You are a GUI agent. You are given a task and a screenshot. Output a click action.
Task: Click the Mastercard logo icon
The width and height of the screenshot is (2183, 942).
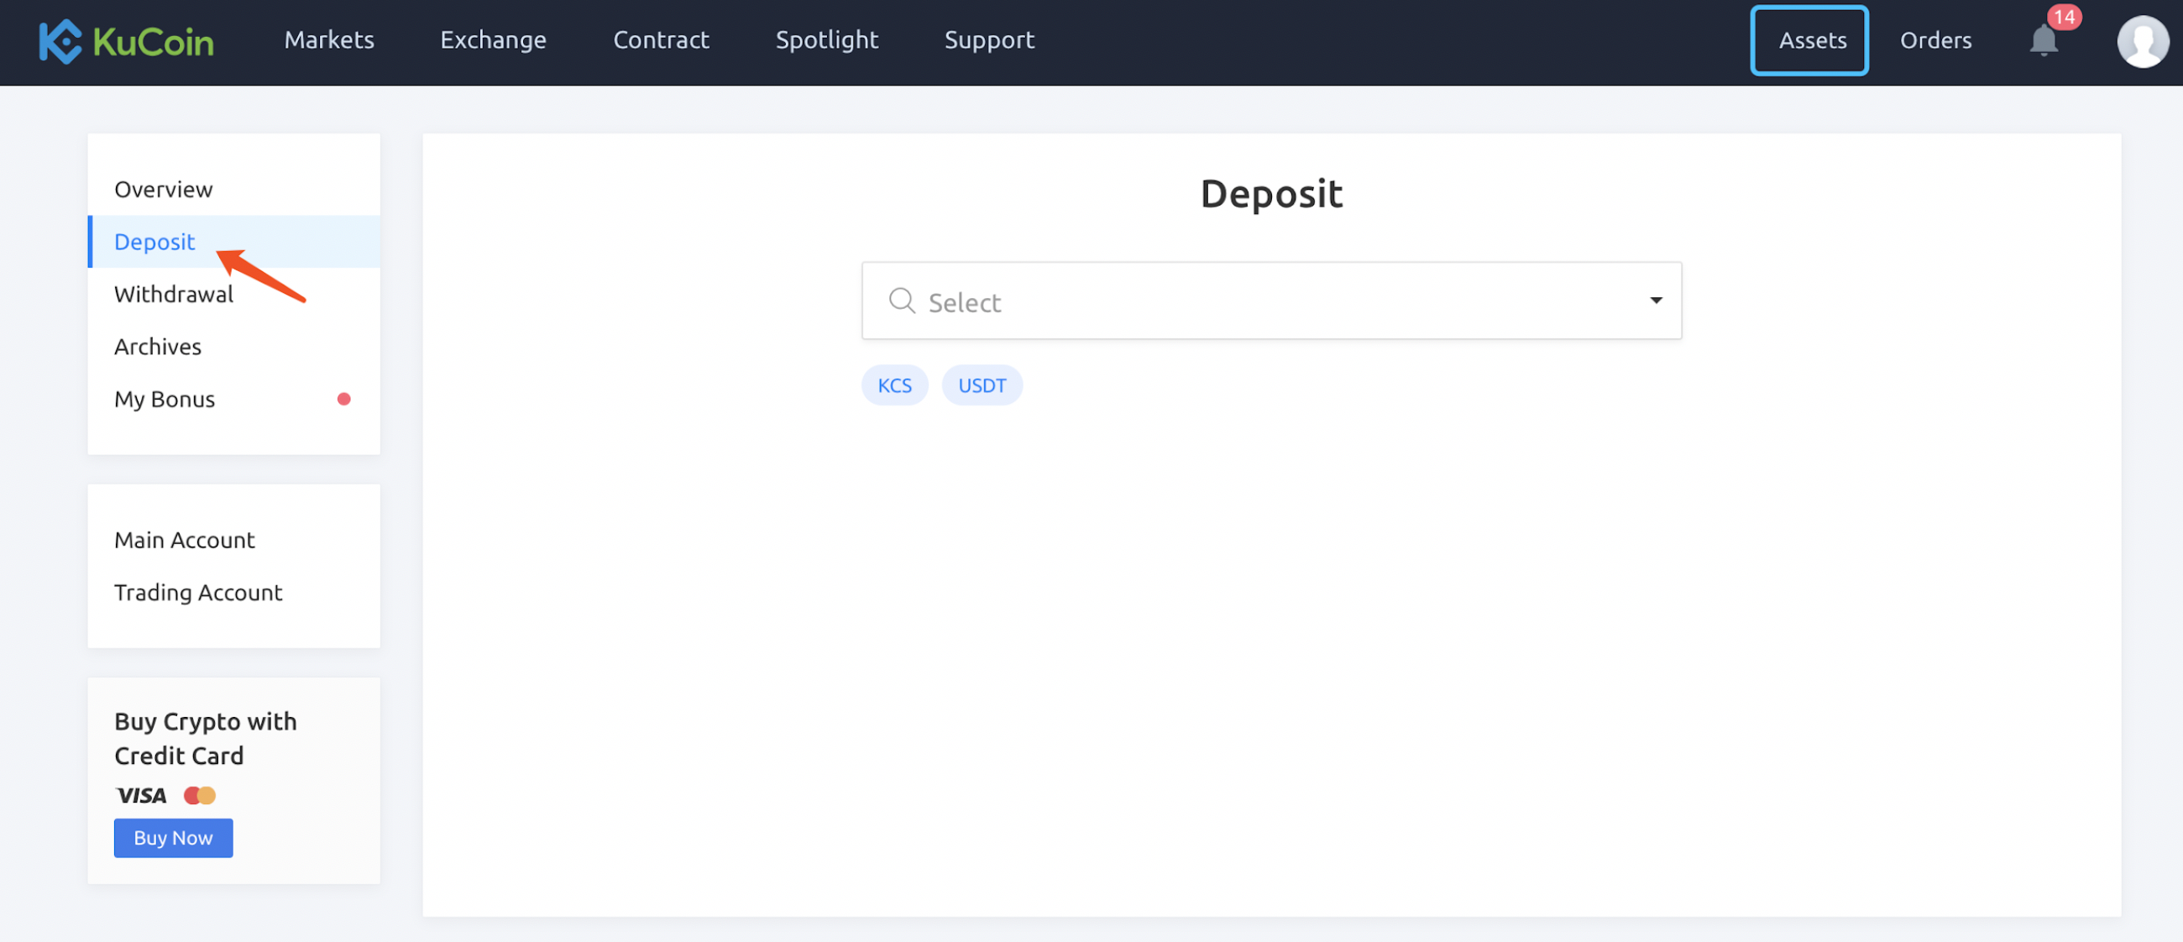pyautogui.click(x=200, y=795)
